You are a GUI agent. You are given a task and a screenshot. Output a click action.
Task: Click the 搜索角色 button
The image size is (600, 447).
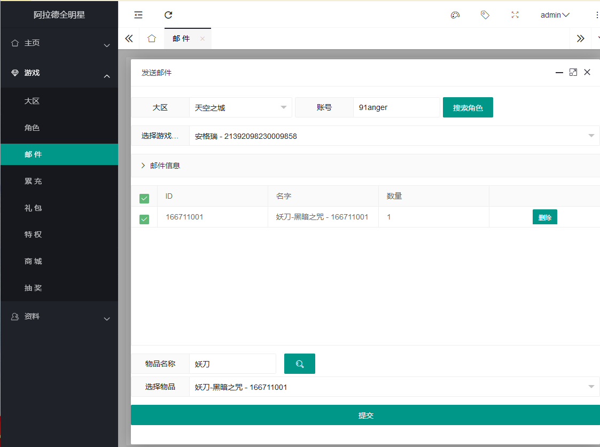467,107
